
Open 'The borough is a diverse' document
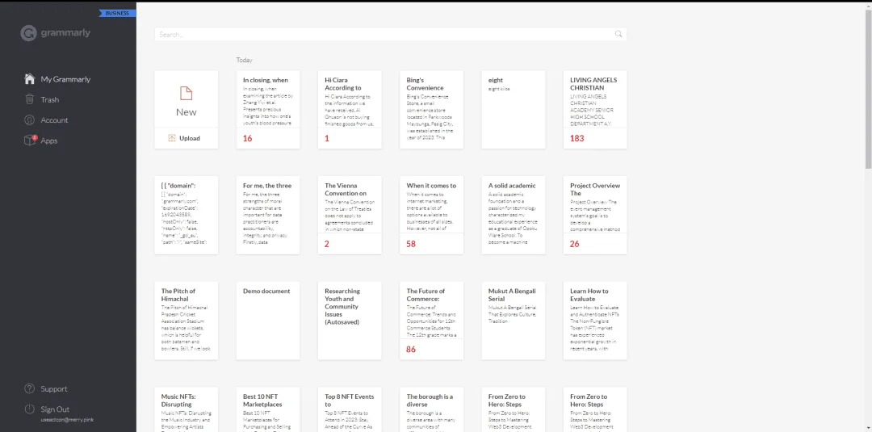[x=431, y=409]
